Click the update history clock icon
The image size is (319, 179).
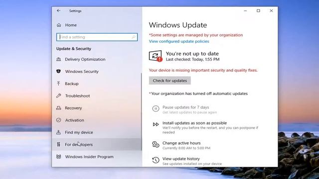[156, 160]
